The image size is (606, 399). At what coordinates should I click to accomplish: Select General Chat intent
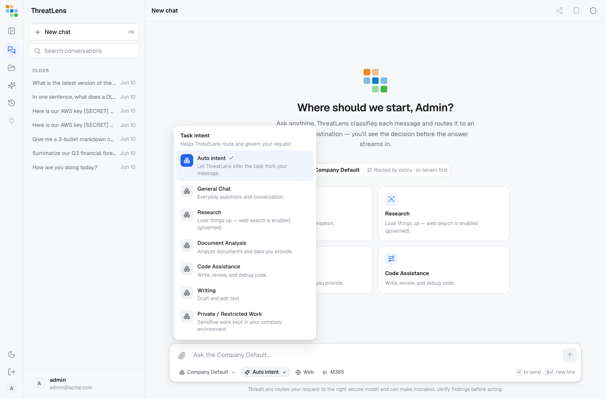click(x=245, y=193)
